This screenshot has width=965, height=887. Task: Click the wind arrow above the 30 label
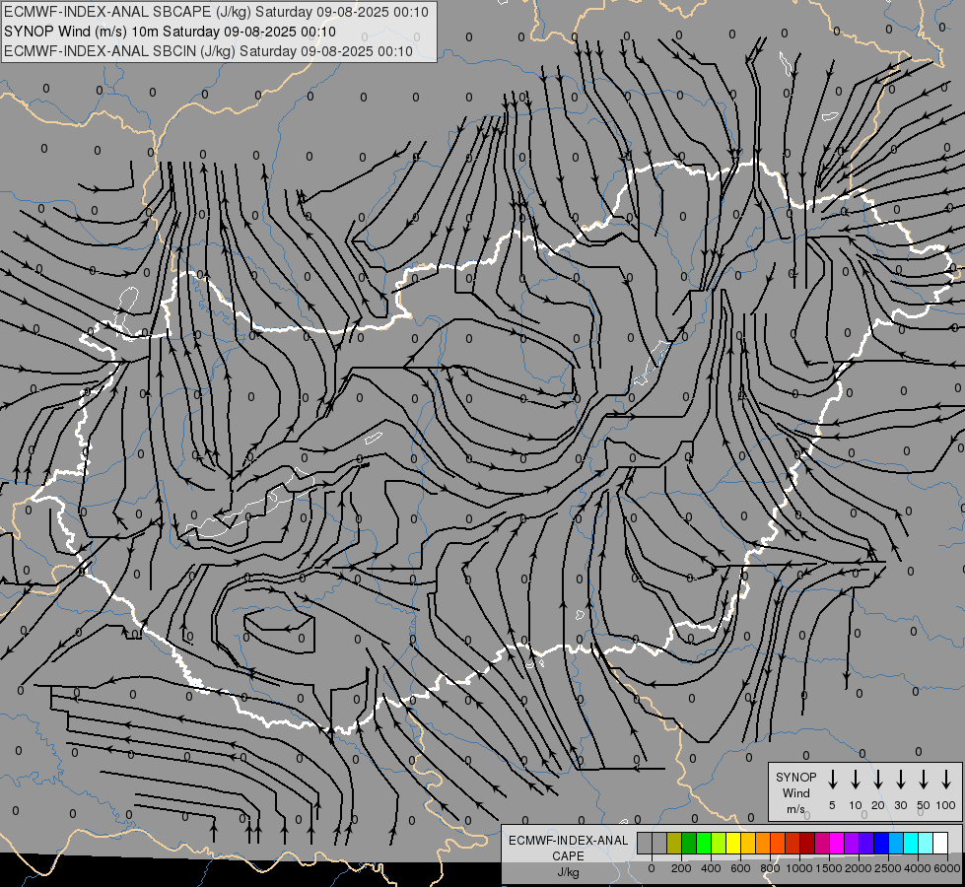click(900, 780)
